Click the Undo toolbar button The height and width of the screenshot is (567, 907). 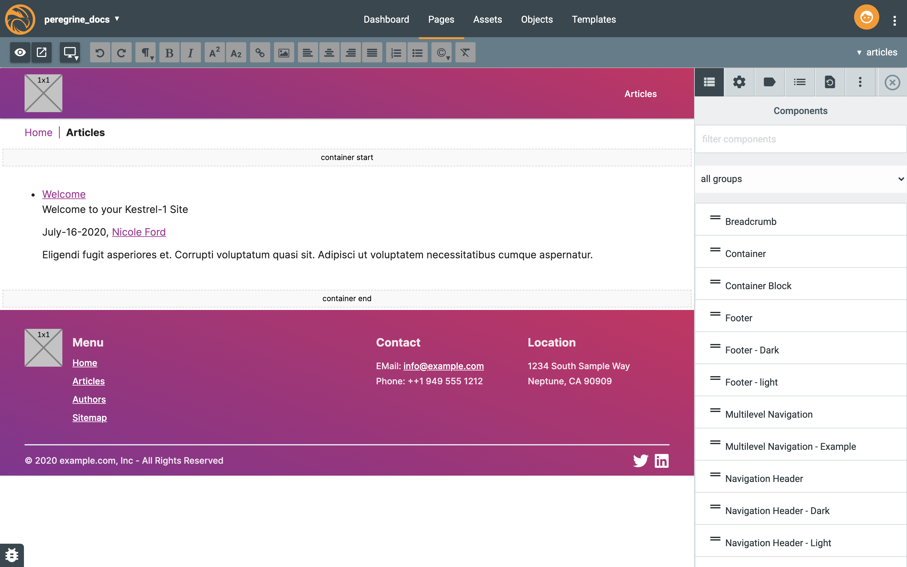click(100, 53)
